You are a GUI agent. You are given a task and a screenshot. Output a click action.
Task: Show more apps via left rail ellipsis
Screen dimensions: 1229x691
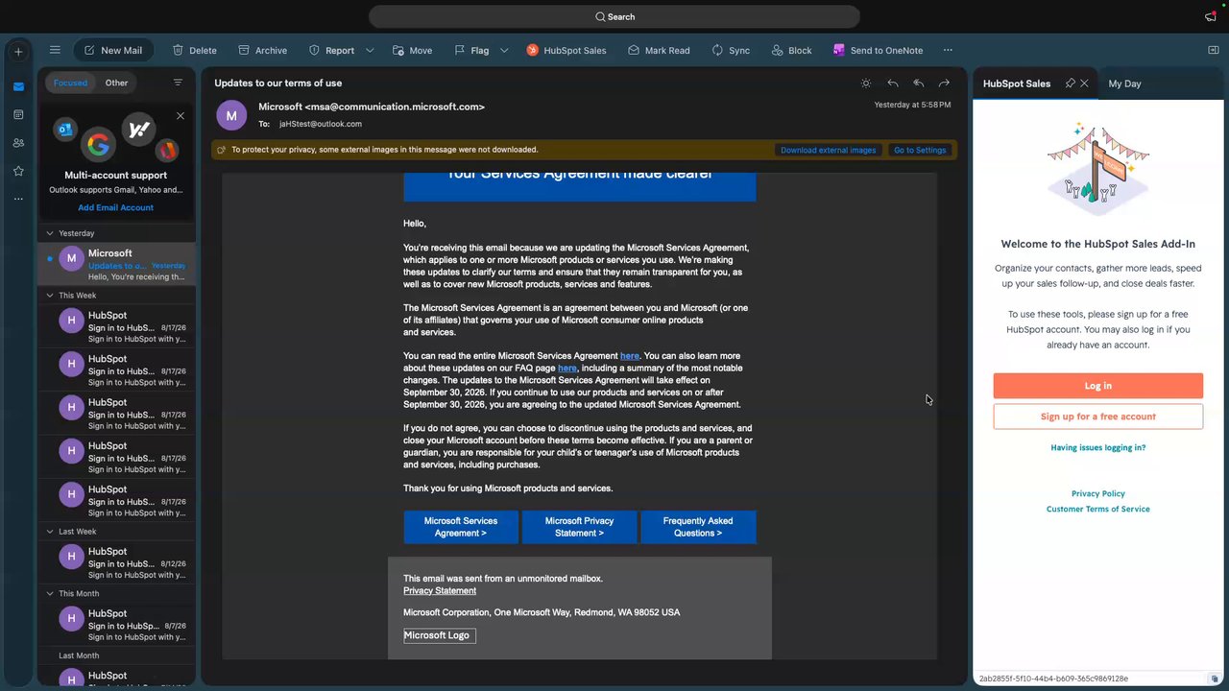pyautogui.click(x=18, y=199)
